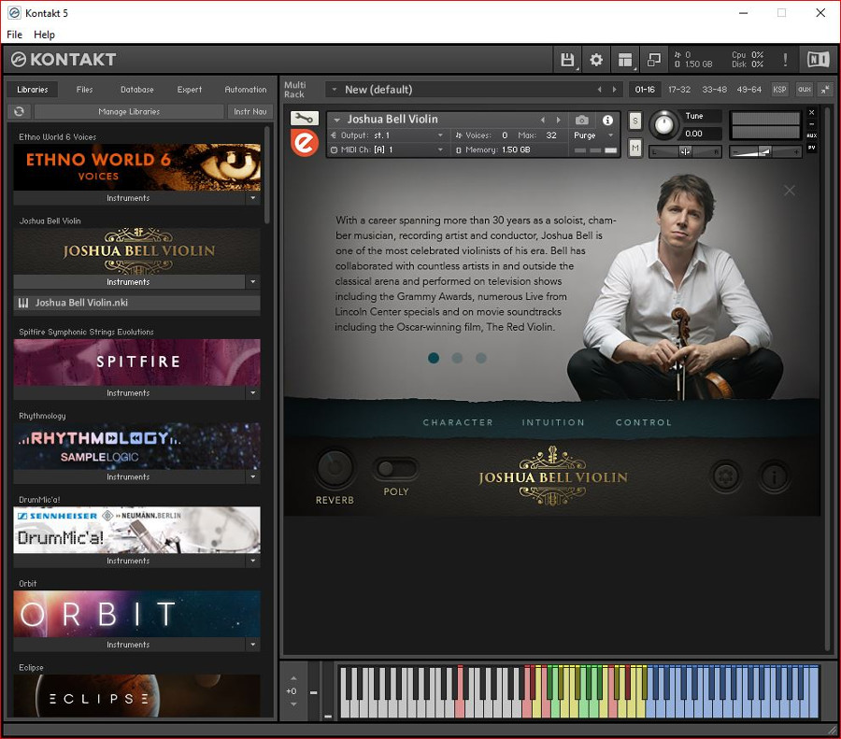Remove instrument with the small X button
Viewport: 841px width, 739px height.
pyautogui.click(x=811, y=112)
